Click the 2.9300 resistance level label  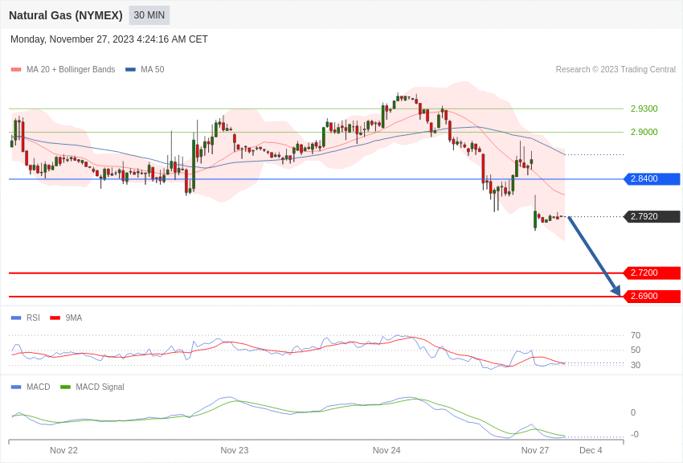tap(644, 109)
